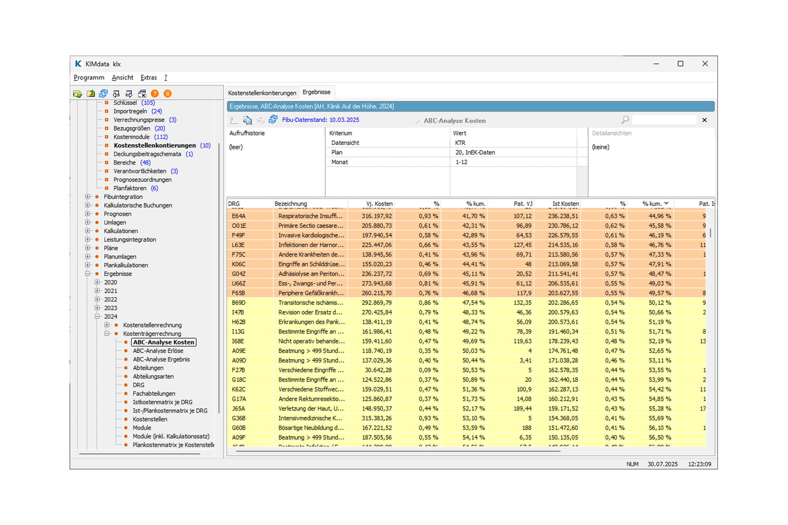The width and height of the screenshot is (788, 525).
Task: Sort by the Ist Kosten column header
Action: (557, 204)
